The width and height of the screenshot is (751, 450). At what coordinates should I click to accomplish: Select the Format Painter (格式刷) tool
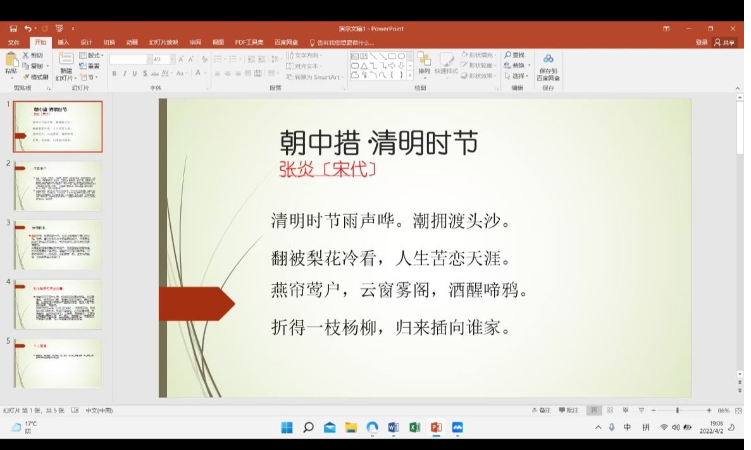[x=35, y=77]
